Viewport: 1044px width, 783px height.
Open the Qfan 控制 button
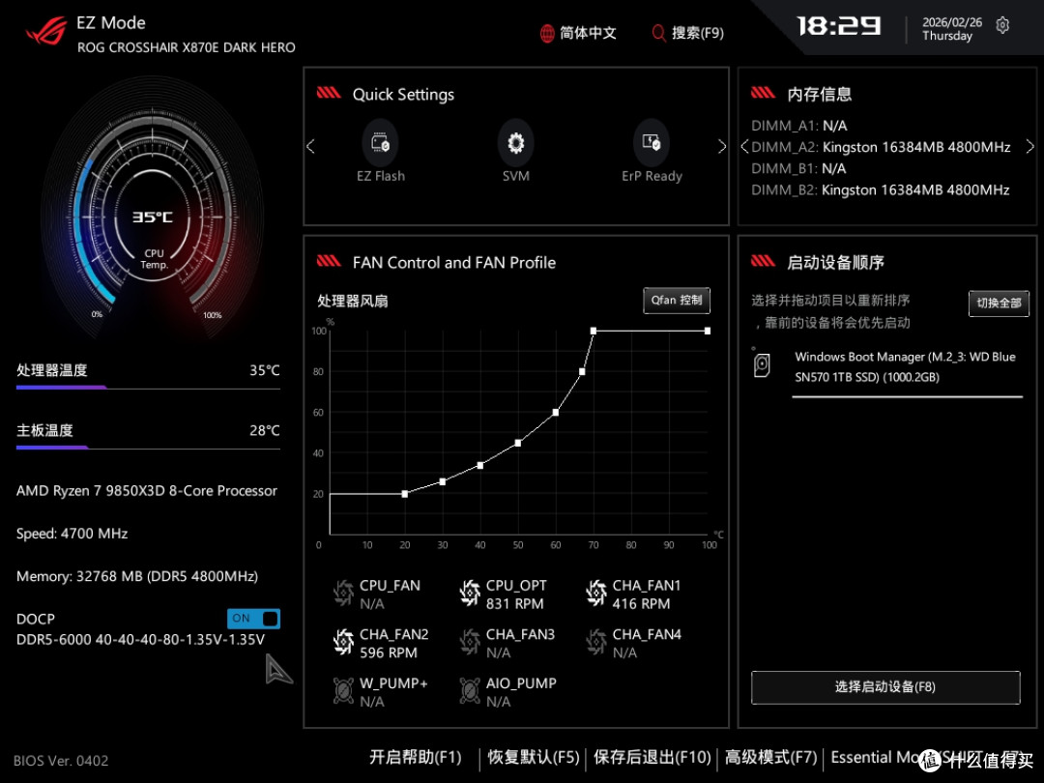(677, 301)
